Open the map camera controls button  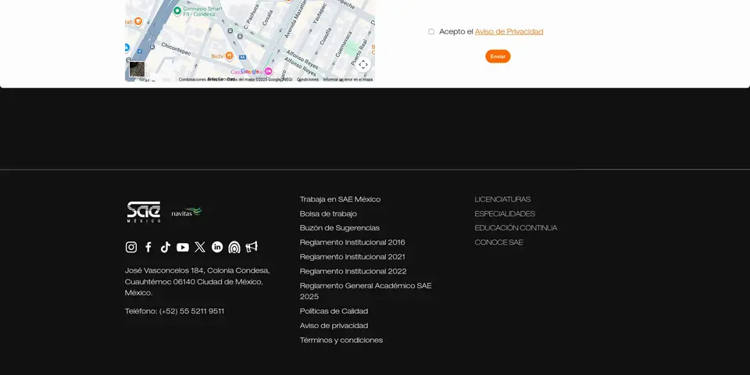point(363,64)
